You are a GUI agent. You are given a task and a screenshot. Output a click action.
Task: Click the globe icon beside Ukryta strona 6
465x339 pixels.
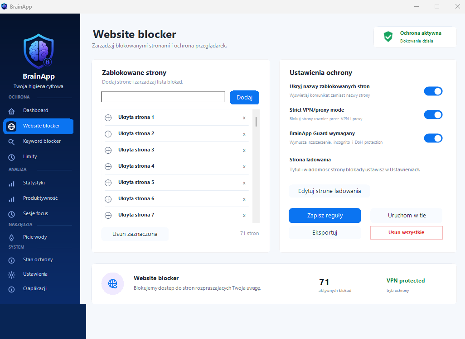point(108,199)
